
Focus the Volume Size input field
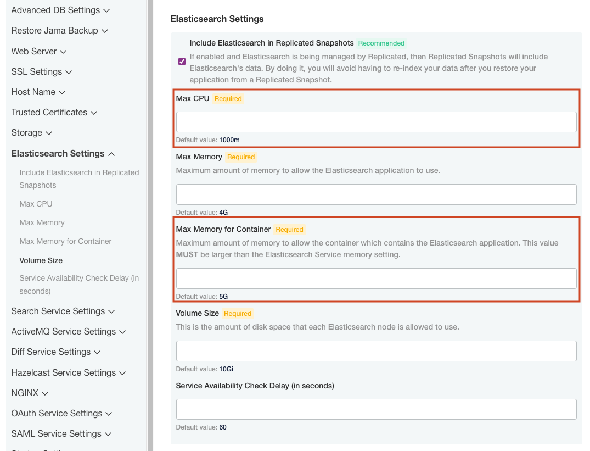point(377,351)
